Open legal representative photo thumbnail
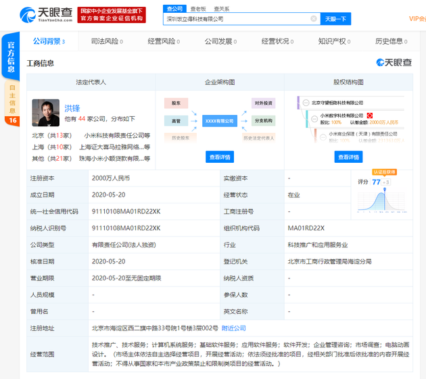Screen dimensions: 426x379 point(46,113)
